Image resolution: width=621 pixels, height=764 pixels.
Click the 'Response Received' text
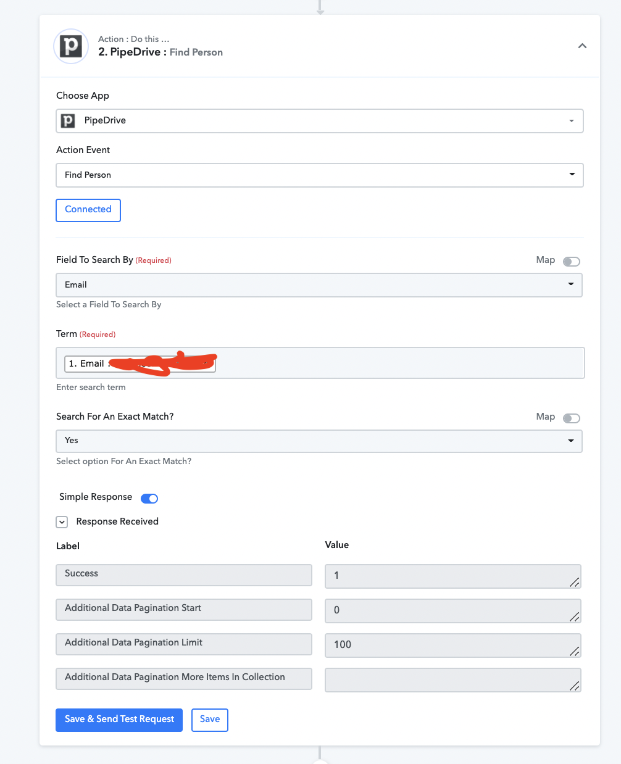pos(117,522)
